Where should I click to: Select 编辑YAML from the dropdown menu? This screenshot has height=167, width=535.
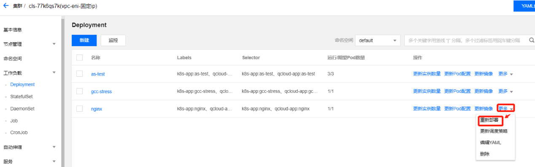490,143
